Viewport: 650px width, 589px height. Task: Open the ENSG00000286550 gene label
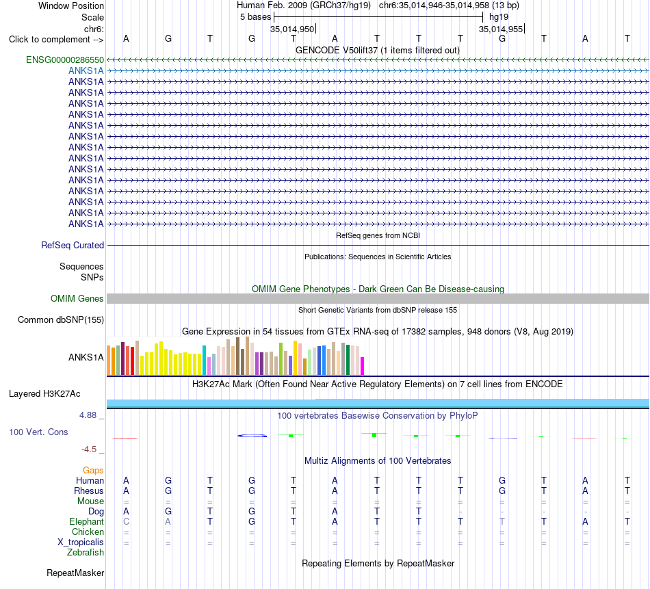click(x=65, y=60)
